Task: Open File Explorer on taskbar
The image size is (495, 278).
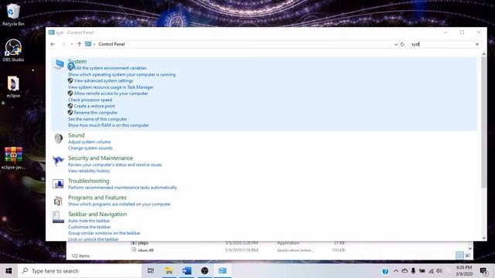Action: pyautogui.click(x=169, y=271)
